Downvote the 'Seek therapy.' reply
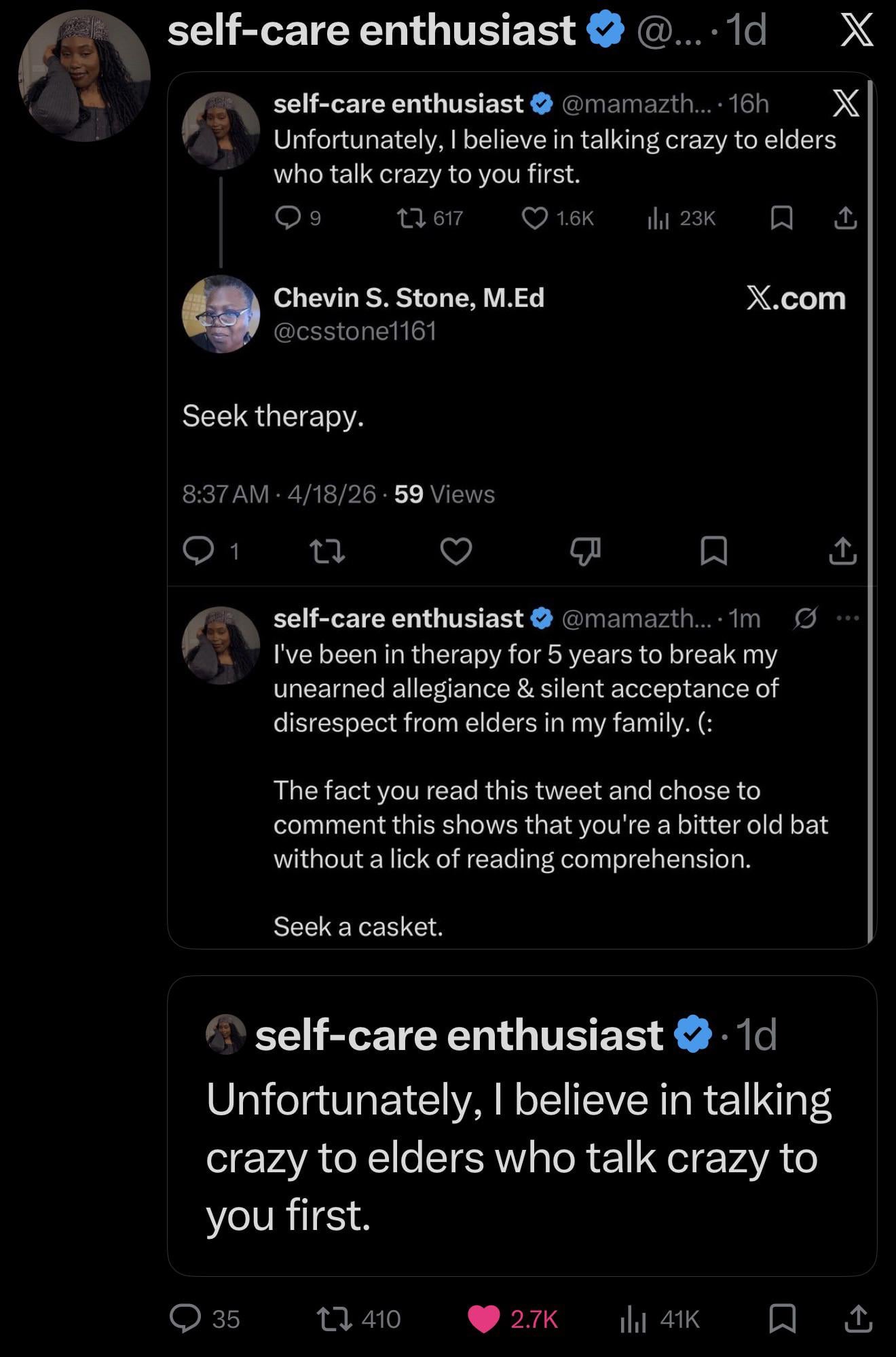The width and height of the screenshot is (896, 1357). [x=585, y=551]
